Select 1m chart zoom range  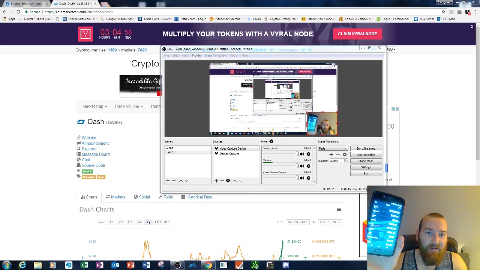130,222
